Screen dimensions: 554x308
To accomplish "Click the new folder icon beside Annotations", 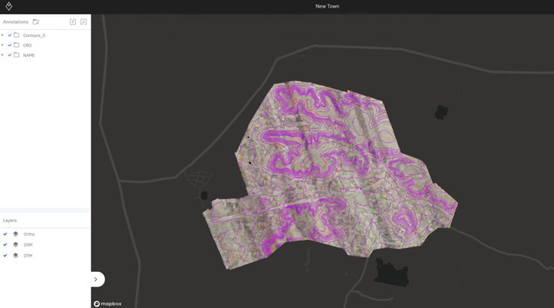I will pyautogui.click(x=36, y=22).
